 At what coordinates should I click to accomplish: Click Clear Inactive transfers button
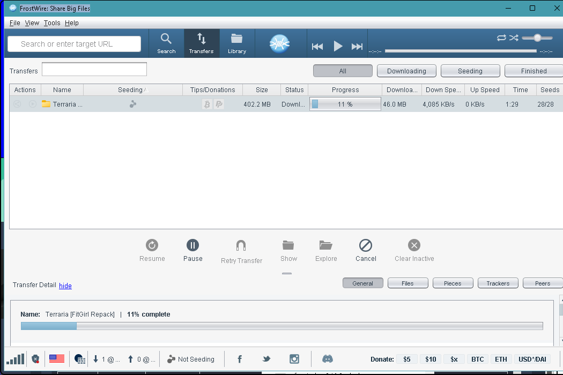(x=414, y=251)
